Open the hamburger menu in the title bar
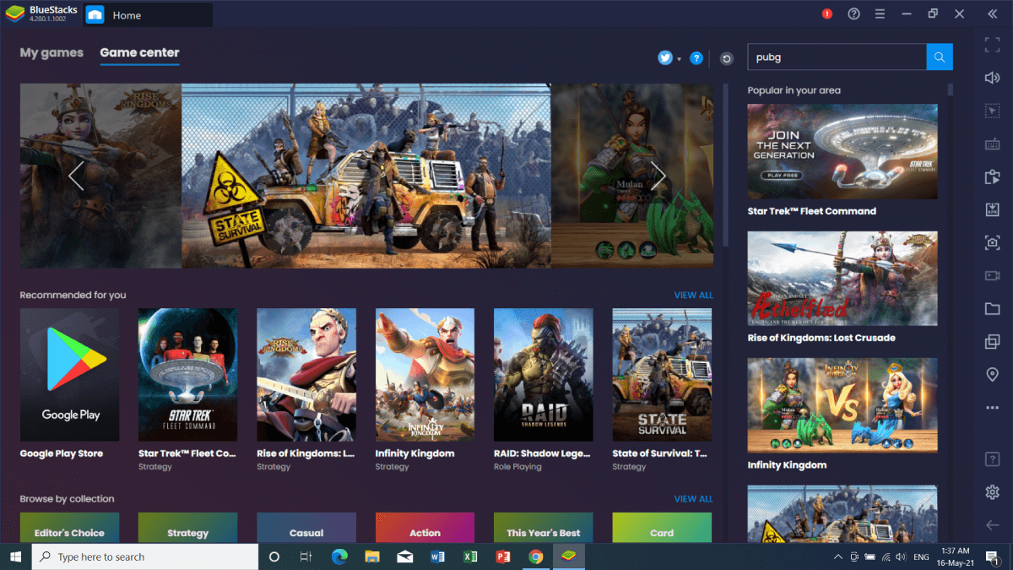Image resolution: width=1013 pixels, height=570 pixels. (880, 14)
